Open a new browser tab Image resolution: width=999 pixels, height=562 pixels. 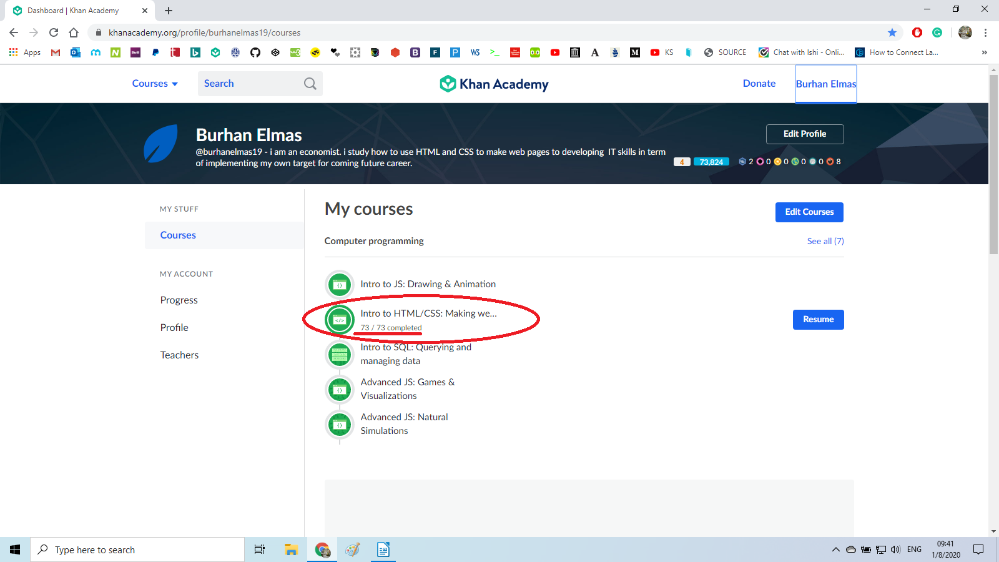(169, 11)
